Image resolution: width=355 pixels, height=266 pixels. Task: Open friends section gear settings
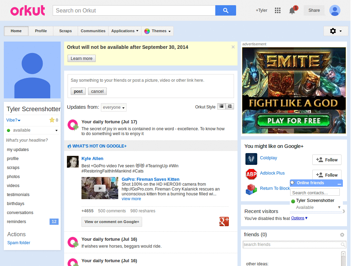pyautogui.click(x=342, y=235)
